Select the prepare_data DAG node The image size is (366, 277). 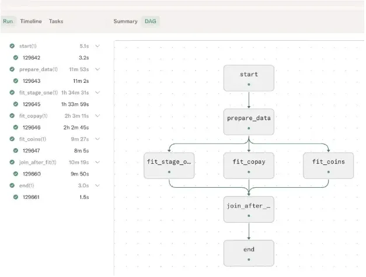(249, 122)
